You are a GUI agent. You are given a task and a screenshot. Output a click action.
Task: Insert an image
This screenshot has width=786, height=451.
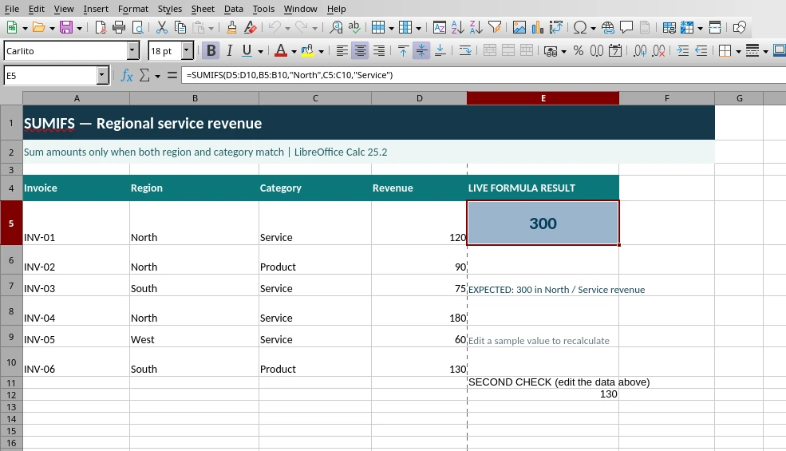pyautogui.click(x=519, y=27)
